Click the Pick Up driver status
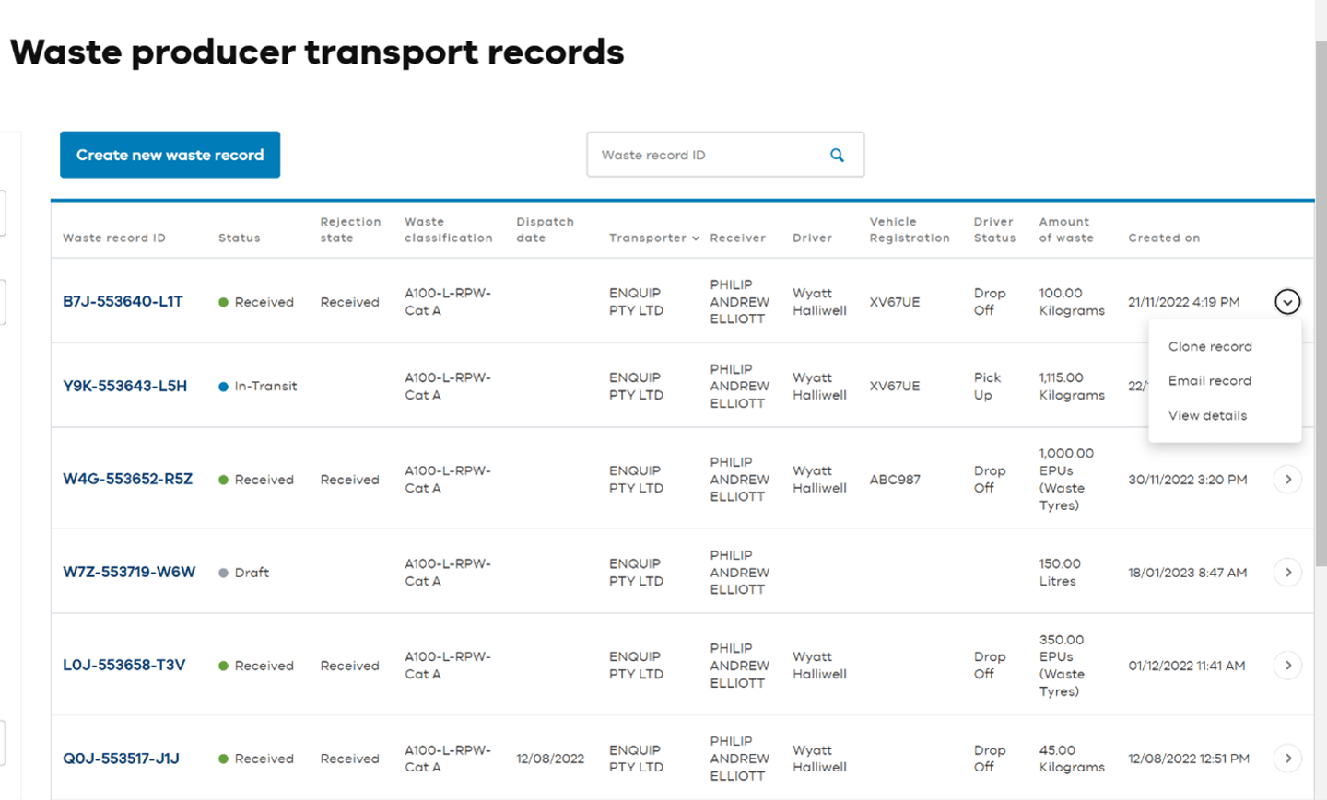The height and width of the screenshot is (800, 1327). 987,386
